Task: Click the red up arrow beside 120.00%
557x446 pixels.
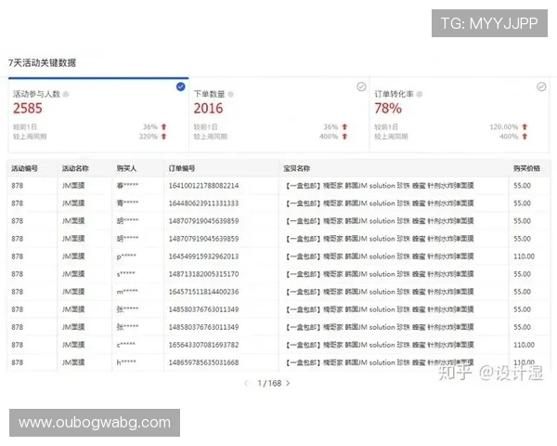Action: [x=525, y=126]
